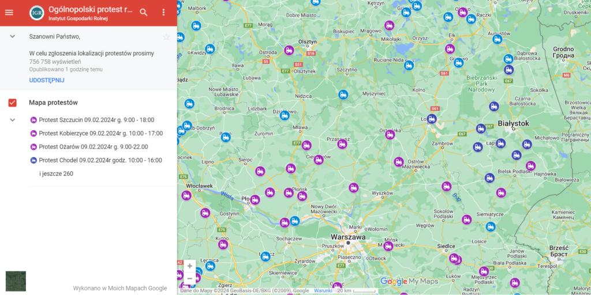The height and width of the screenshot is (295, 591).
Task: Click the search magnifier icon
Action: (x=144, y=13)
